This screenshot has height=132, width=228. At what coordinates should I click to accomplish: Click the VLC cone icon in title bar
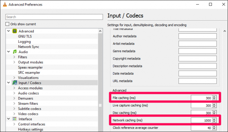(x=5, y=4)
